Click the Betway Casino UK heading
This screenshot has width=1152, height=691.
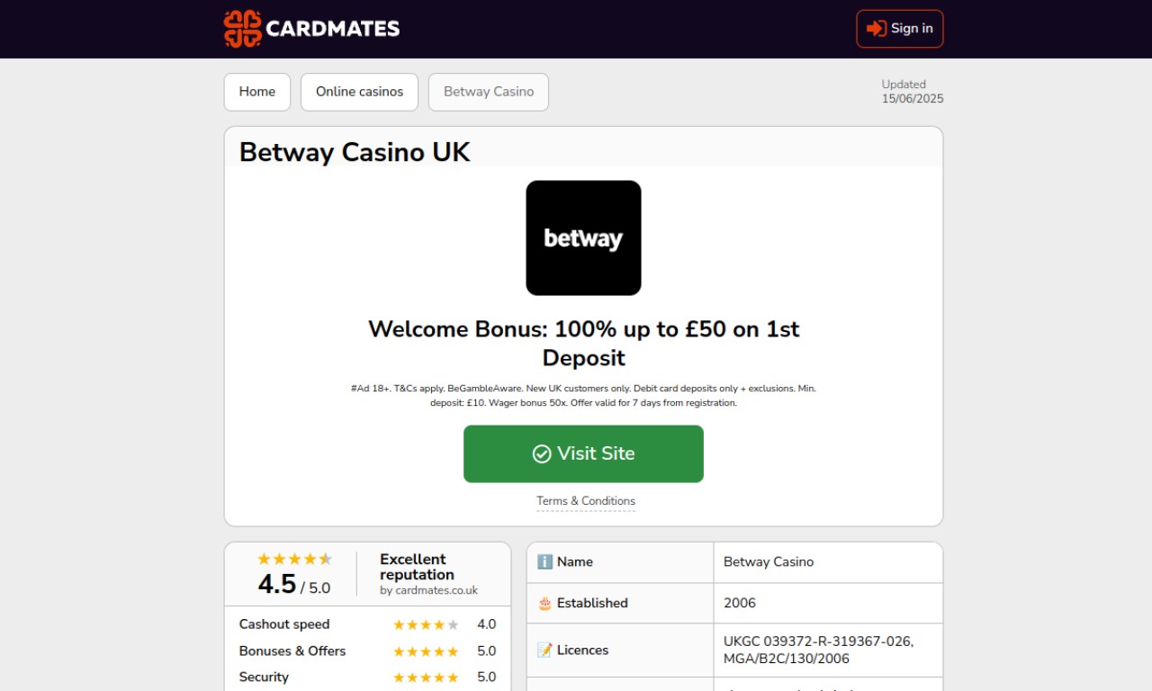[x=355, y=152]
